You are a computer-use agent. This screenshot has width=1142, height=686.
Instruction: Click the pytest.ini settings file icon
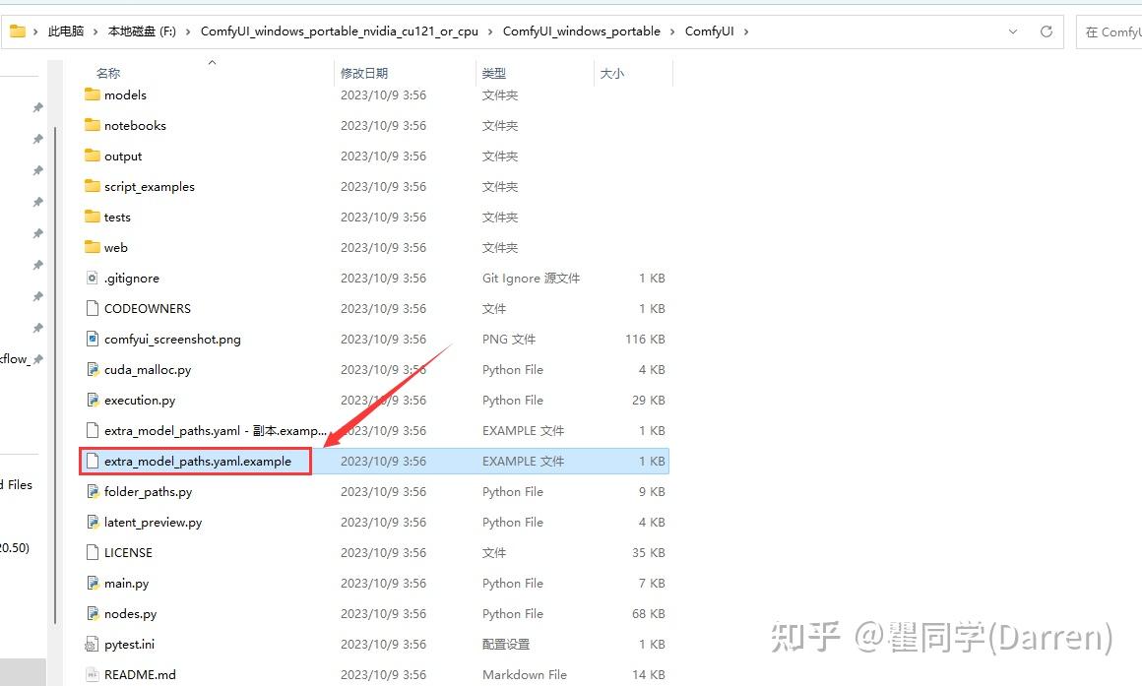tap(92, 645)
